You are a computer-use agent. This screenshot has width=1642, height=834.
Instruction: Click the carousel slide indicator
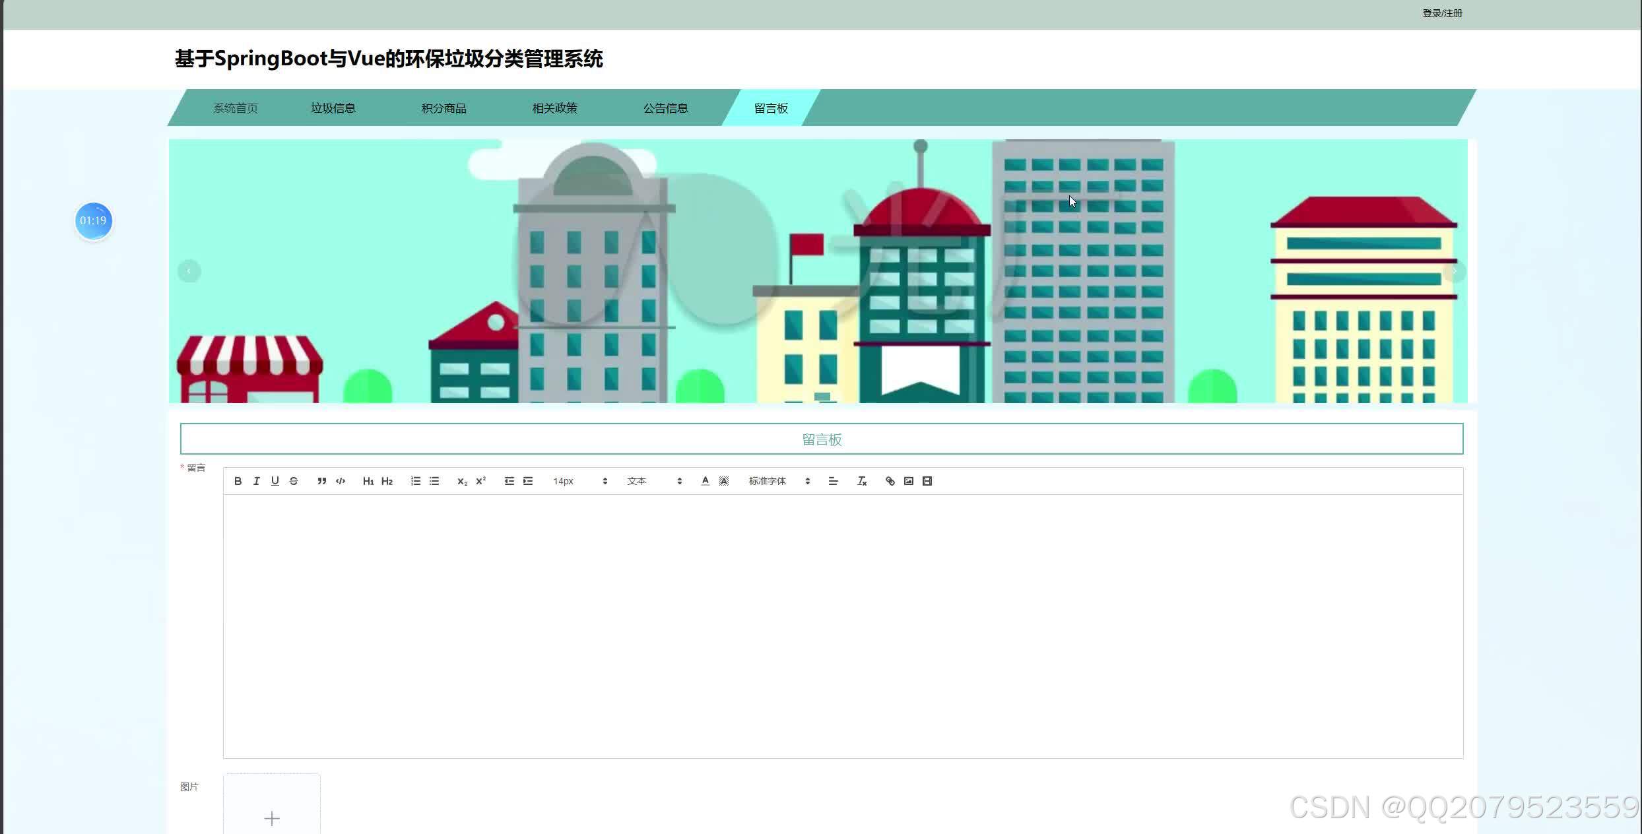822,397
